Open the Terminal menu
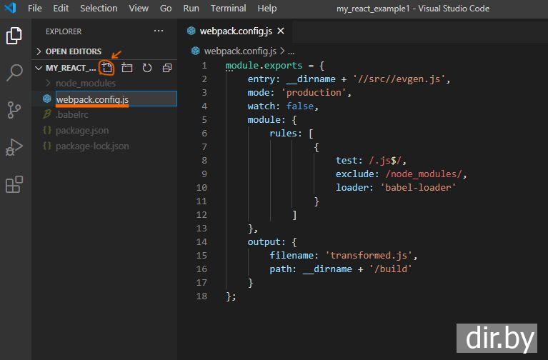Screen dimensions: 548x360 [228, 9]
